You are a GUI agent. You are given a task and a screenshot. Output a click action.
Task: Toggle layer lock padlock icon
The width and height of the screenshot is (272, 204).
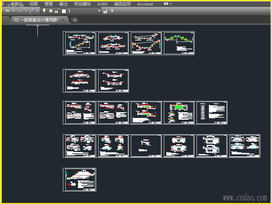(57, 11)
